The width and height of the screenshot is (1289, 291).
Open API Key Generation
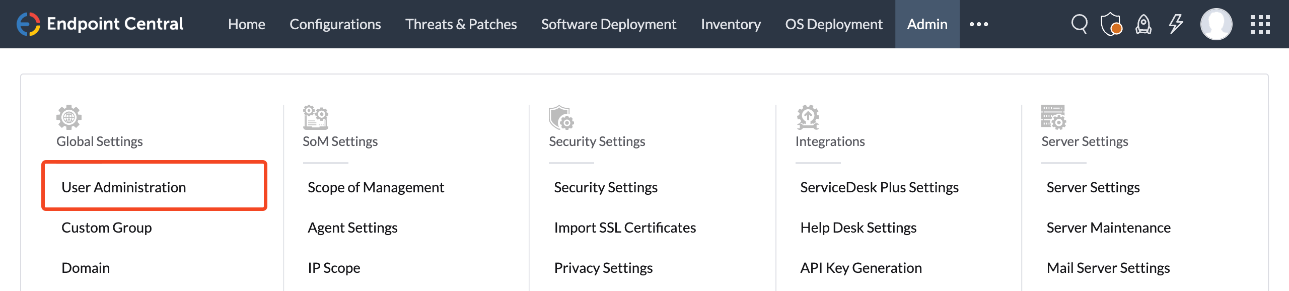point(861,268)
